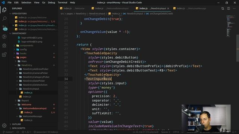
Task: Close index.js NewEntry in Open Editors list
Action: click(x=13, y=25)
